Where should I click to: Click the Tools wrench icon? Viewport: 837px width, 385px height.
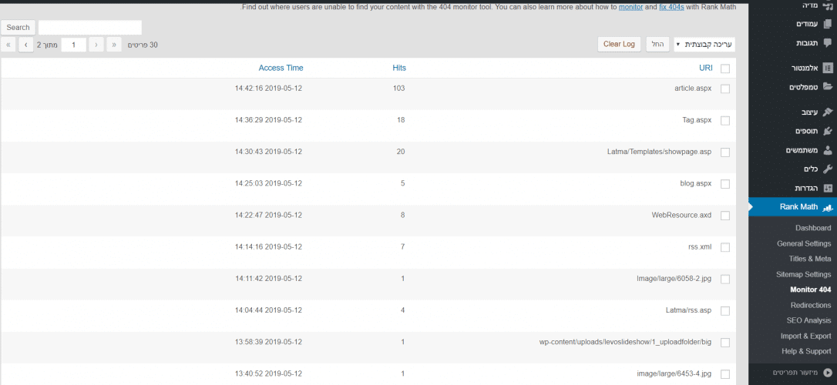[828, 169]
